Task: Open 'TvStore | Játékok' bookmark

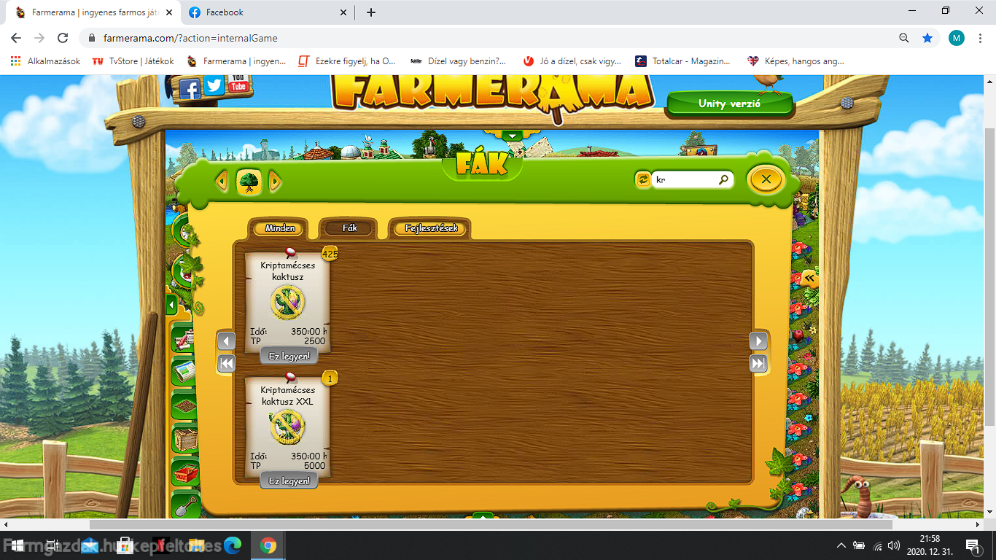Action: (133, 61)
